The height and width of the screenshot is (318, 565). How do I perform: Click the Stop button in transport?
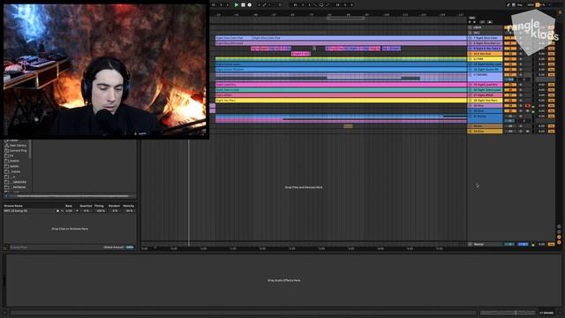point(244,5)
